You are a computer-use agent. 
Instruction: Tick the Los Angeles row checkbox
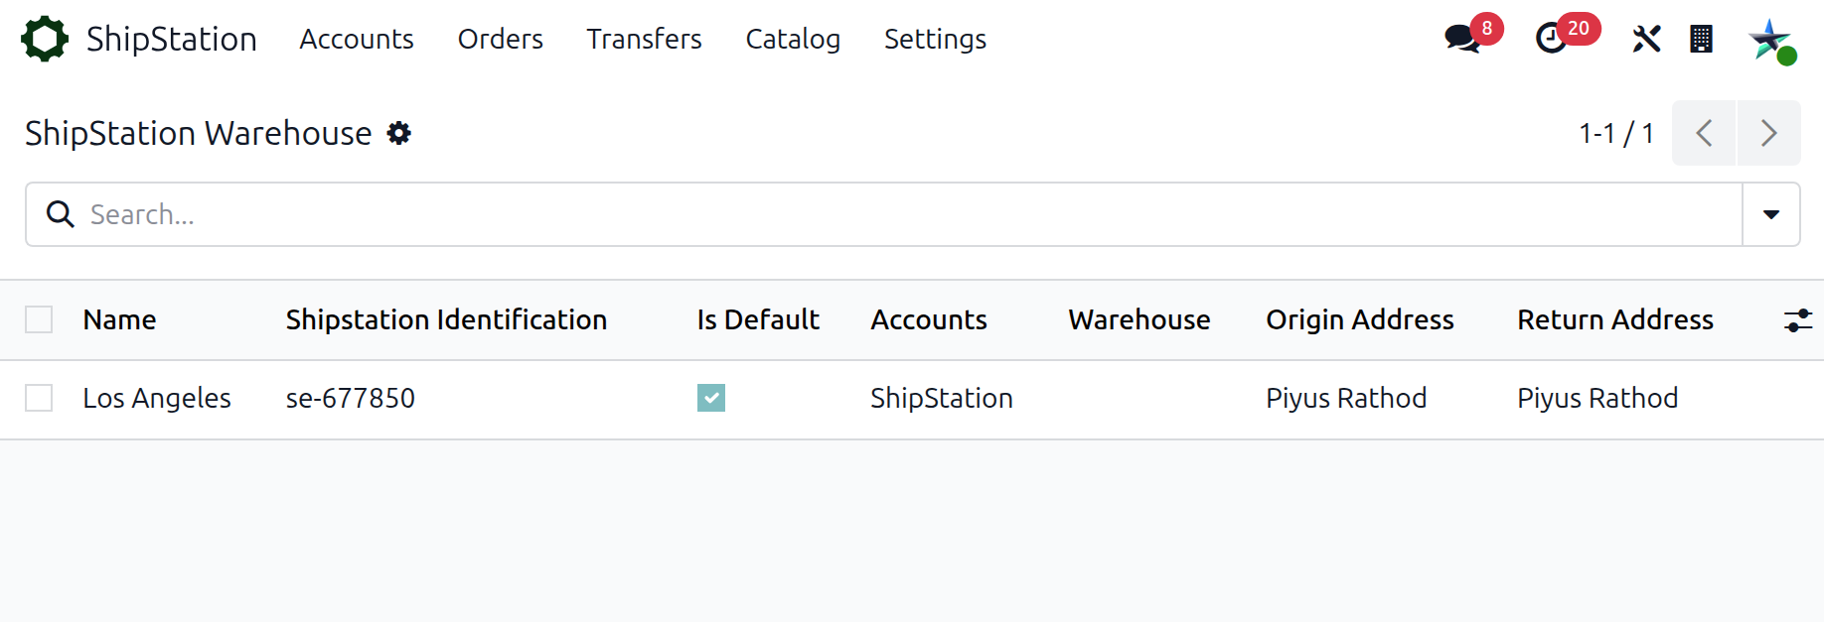coord(39,398)
